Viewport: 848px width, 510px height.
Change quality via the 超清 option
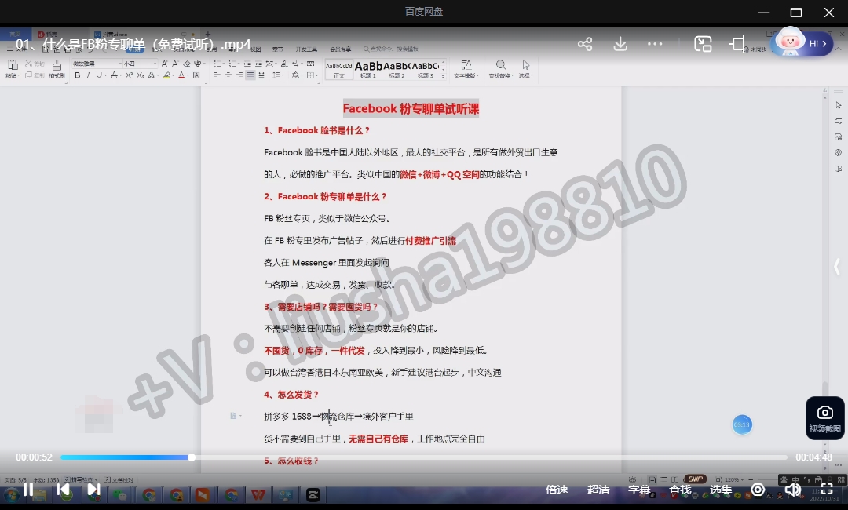click(598, 490)
